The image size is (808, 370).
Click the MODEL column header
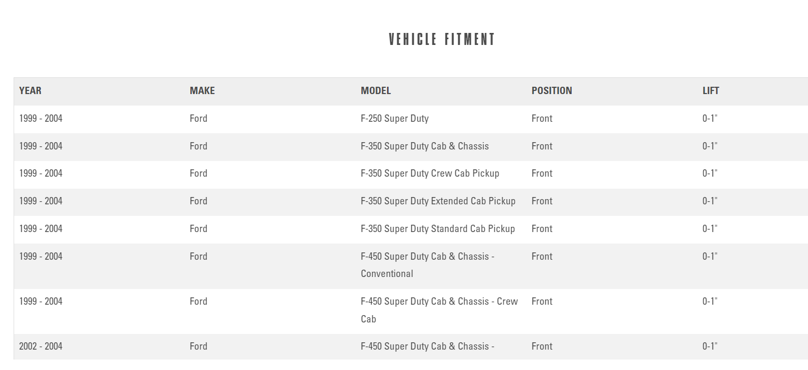(375, 90)
